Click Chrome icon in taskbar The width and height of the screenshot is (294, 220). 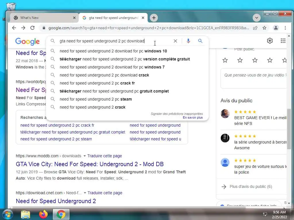tap(61, 214)
